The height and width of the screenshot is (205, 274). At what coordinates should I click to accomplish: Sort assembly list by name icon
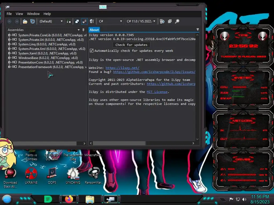coord(162,21)
